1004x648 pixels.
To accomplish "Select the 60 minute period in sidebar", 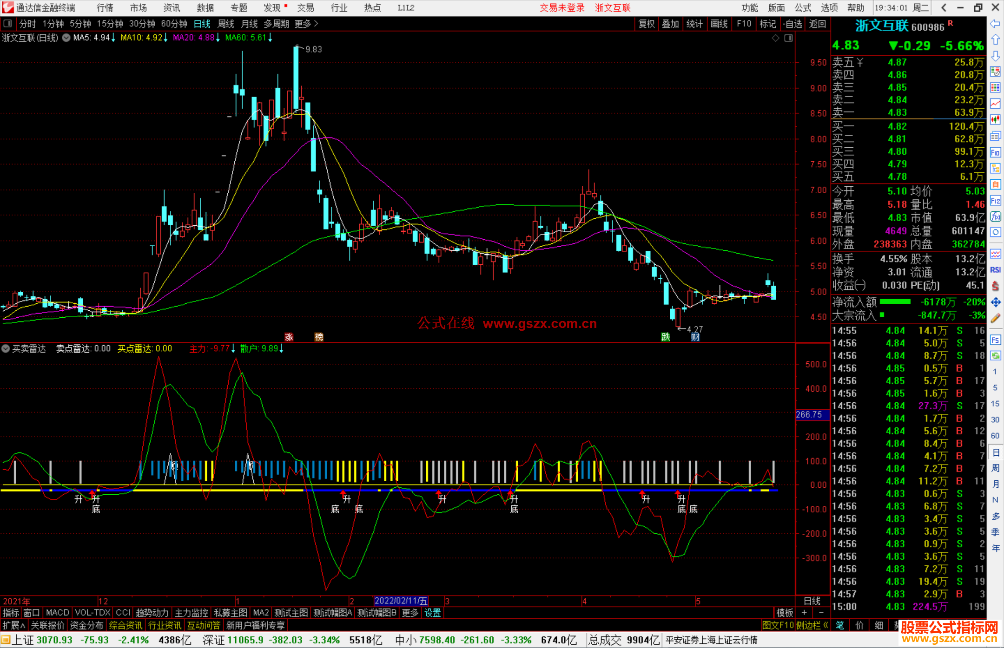I will point(995,436).
